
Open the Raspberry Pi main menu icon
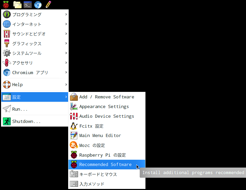coord(6,5)
